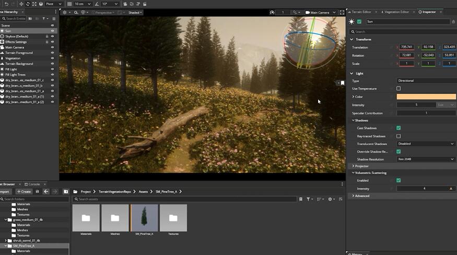Image resolution: width=457 pixels, height=255 pixels.
Task: Toggle the Cast Shadows checkbox
Action: click(399, 128)
